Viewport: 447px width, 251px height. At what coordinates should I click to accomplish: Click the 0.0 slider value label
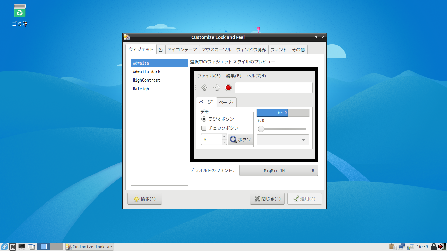[261, 121]
